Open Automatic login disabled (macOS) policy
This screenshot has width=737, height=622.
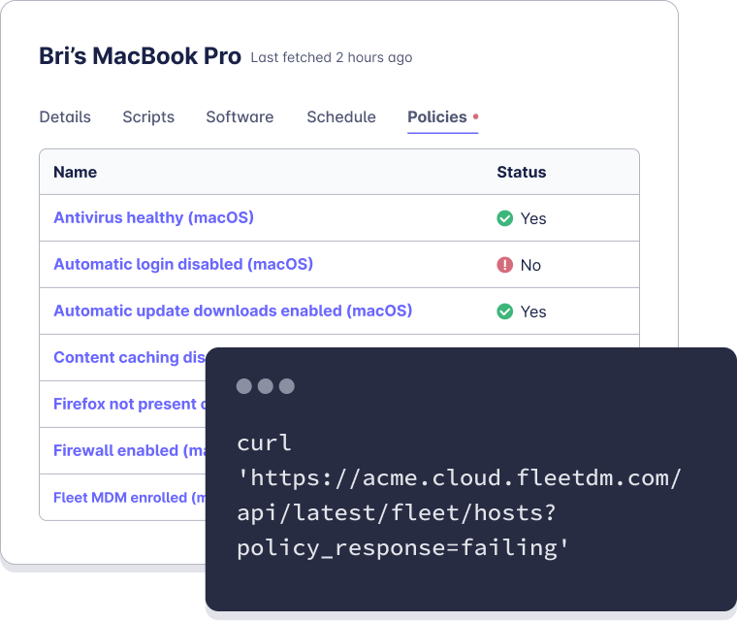(x=183, y=265)
